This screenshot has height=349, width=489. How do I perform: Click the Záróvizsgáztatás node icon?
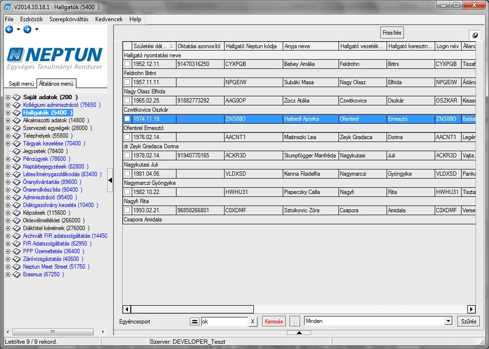[x=16, y=259]
